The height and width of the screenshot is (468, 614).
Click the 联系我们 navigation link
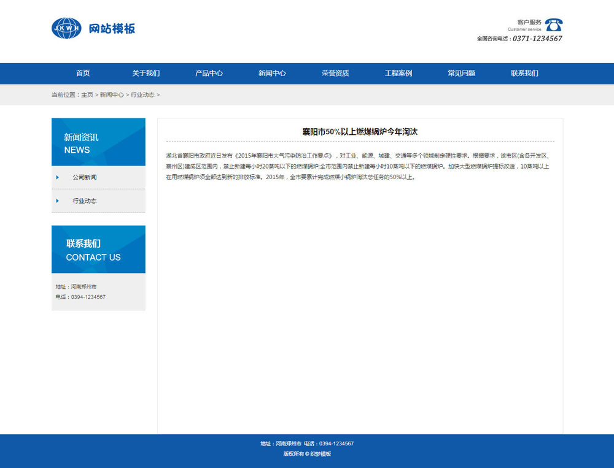click(524, 73)
